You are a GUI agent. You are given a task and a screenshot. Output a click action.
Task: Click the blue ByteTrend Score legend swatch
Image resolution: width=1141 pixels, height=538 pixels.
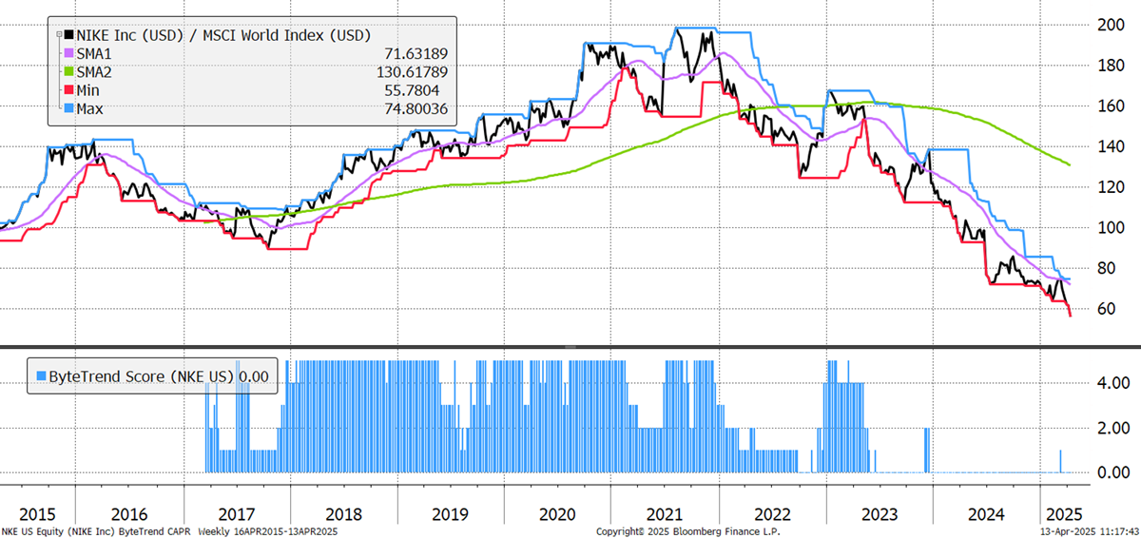(x=40, y=376)
